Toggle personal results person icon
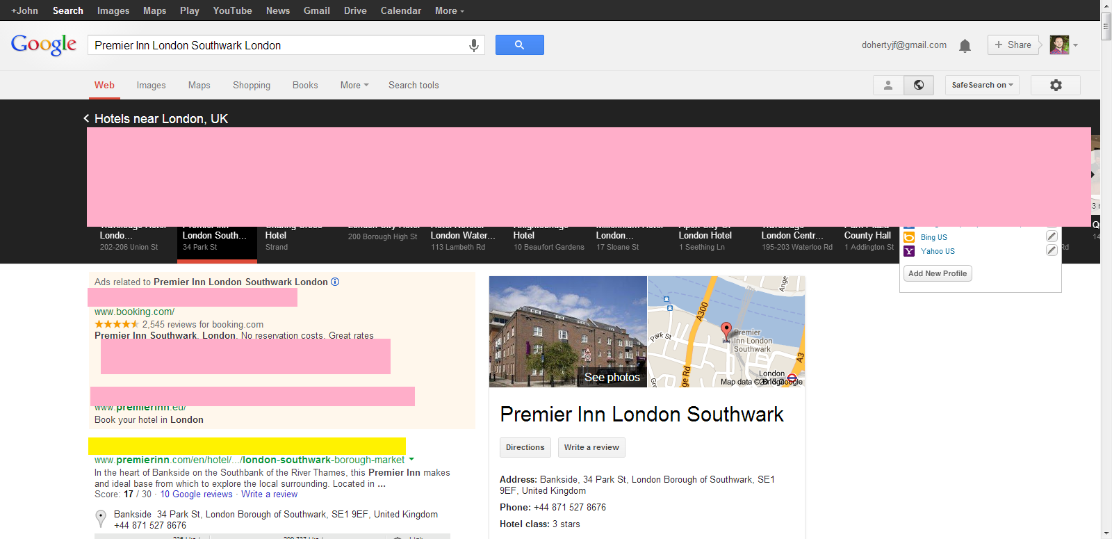The image size is (1112, 539). [888, 85]
